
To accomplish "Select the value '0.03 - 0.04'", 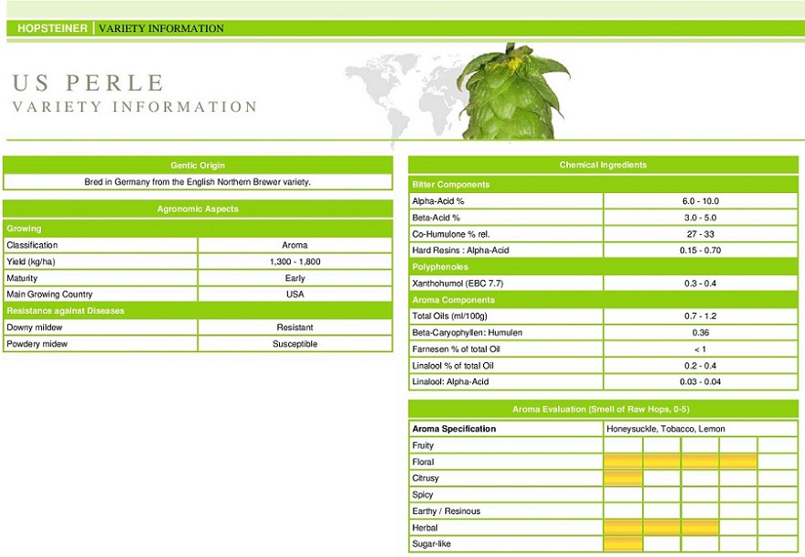I will point(701,381).
